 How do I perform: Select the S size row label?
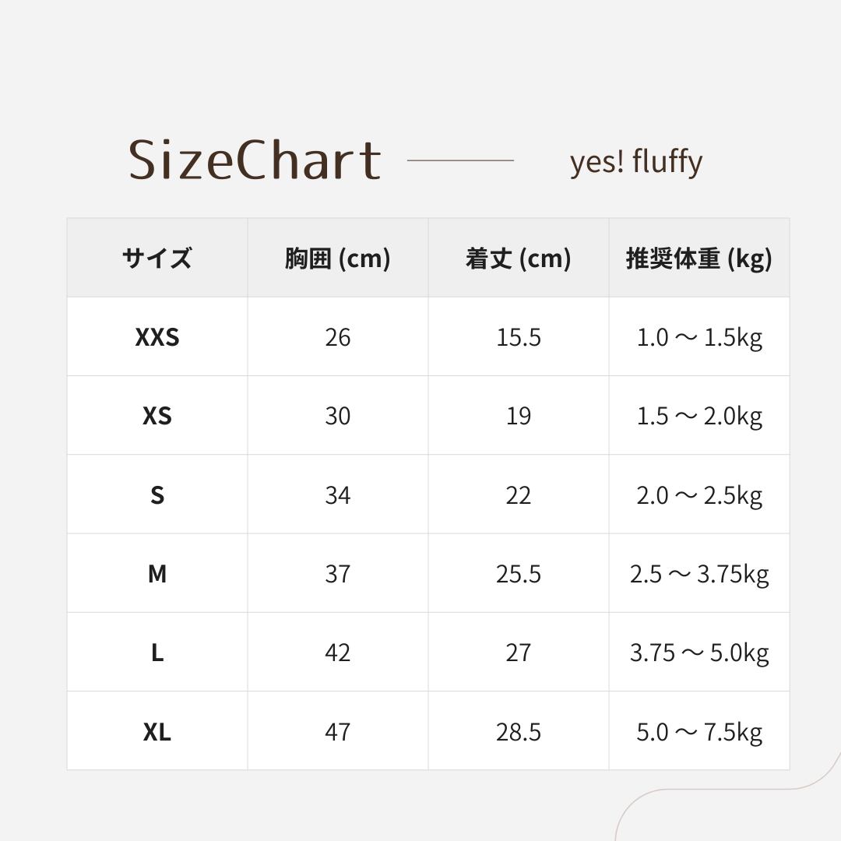pyautogui.click(x=157, y=495)
